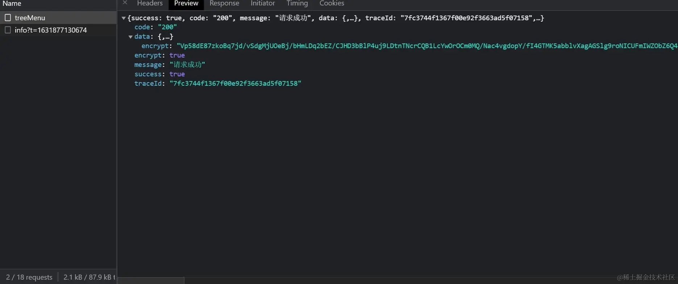This screenshot has width=678, height=284.
Task: Click the traceId value string
Action: [x=236, y=84]
